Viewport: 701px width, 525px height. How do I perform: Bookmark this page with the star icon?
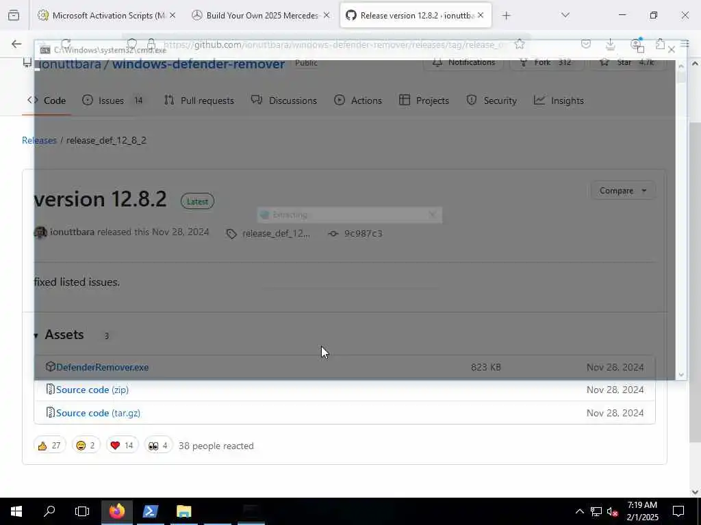click(519, 44)
